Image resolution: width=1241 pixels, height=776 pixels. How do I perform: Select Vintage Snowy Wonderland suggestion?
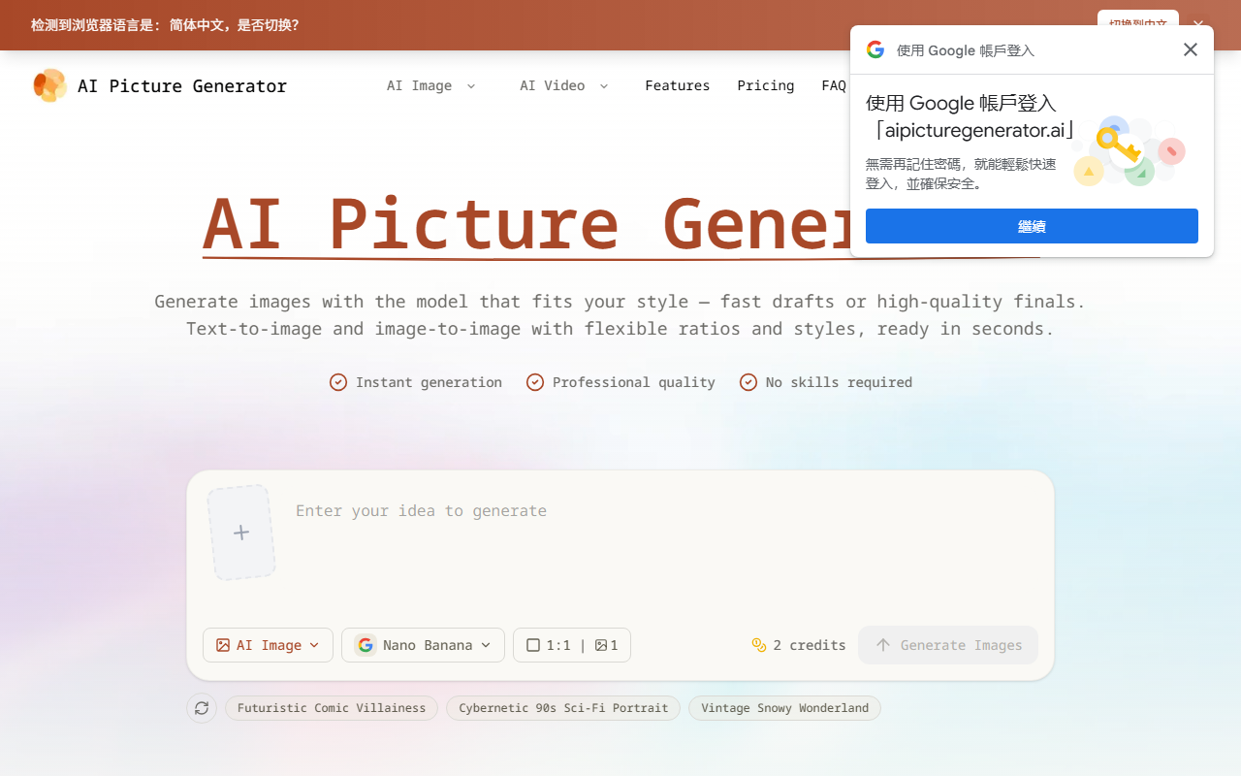tap(784, 708)
